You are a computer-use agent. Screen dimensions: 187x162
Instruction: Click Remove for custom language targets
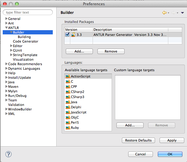coord(162,125)
